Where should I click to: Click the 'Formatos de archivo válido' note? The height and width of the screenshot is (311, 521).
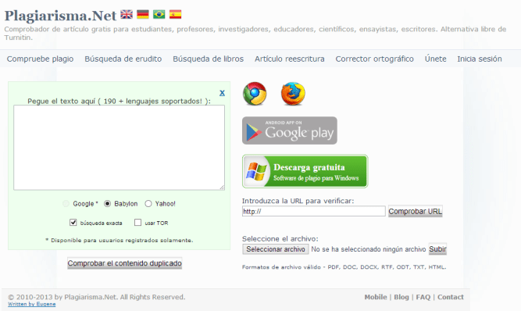344,267
